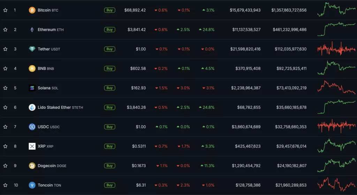The image size is (357, 195).
Task: Open Lido Staked Ether STETH link
Action: point(60,107)
